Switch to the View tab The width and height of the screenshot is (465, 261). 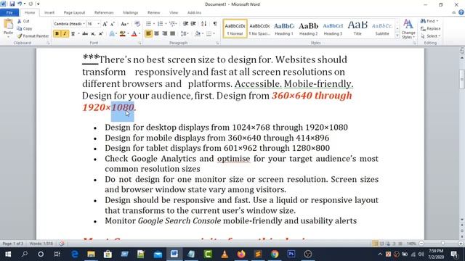click(174, 13)
